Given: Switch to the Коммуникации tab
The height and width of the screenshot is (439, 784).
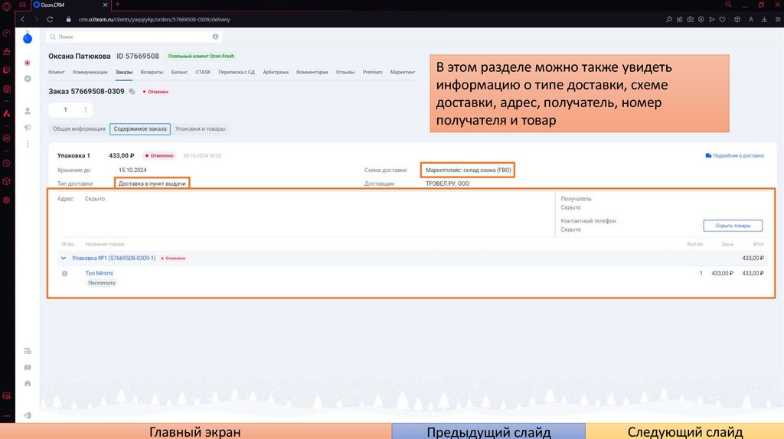Looking at the screenshot, I should coord(90,72).
